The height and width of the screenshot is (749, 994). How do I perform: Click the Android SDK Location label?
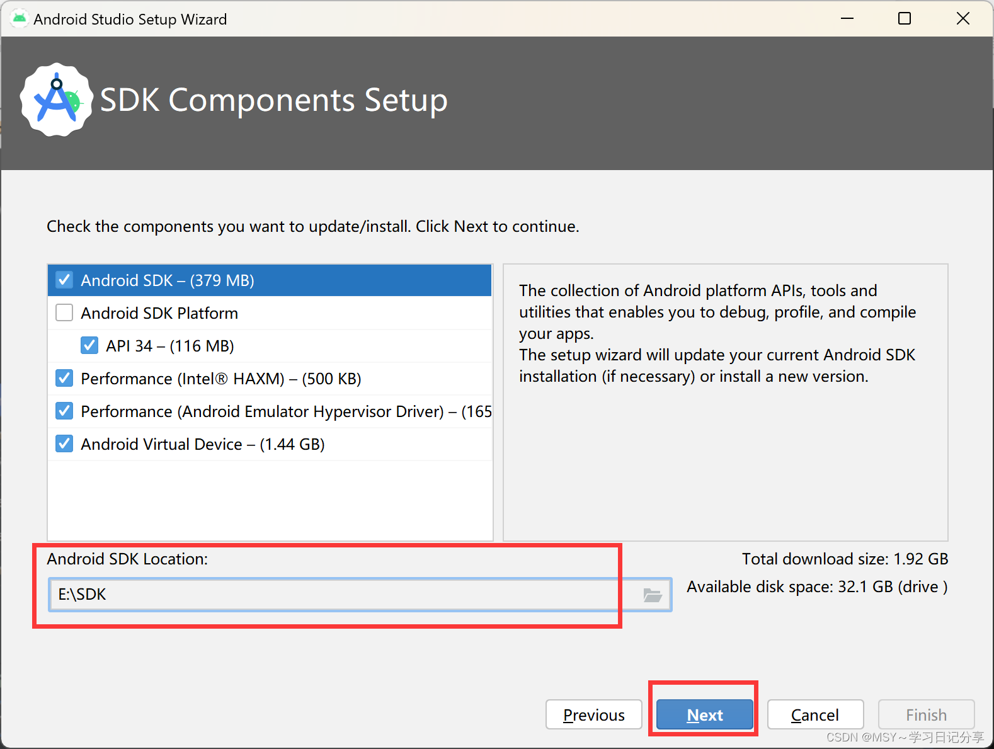tap(127, 559)
